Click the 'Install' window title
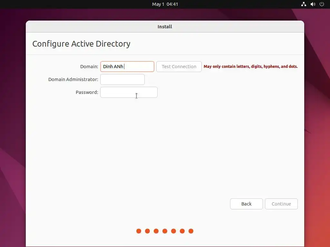Screen dimensions: 330x247 (x=165, y=27)
